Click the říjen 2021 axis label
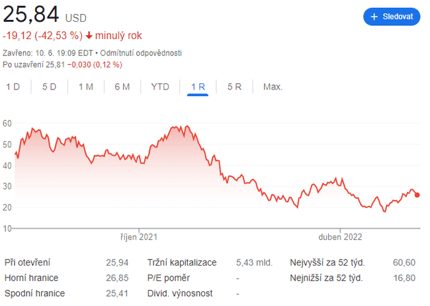This screenshot has height=306, width=430. tap(140, 236)
